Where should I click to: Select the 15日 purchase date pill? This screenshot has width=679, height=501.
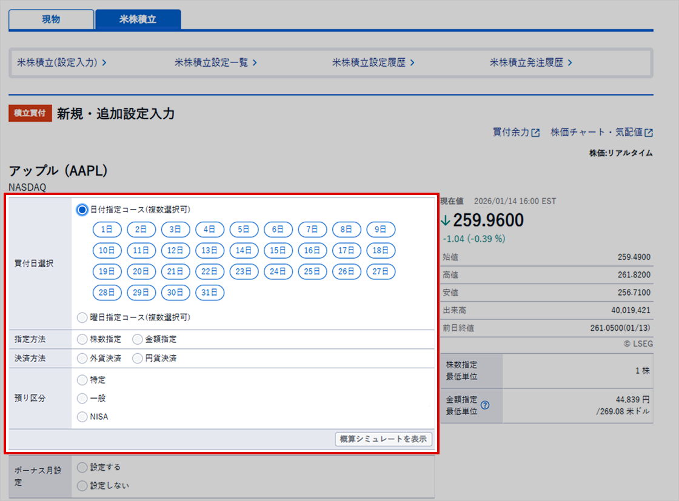click(x=278, y=250)
